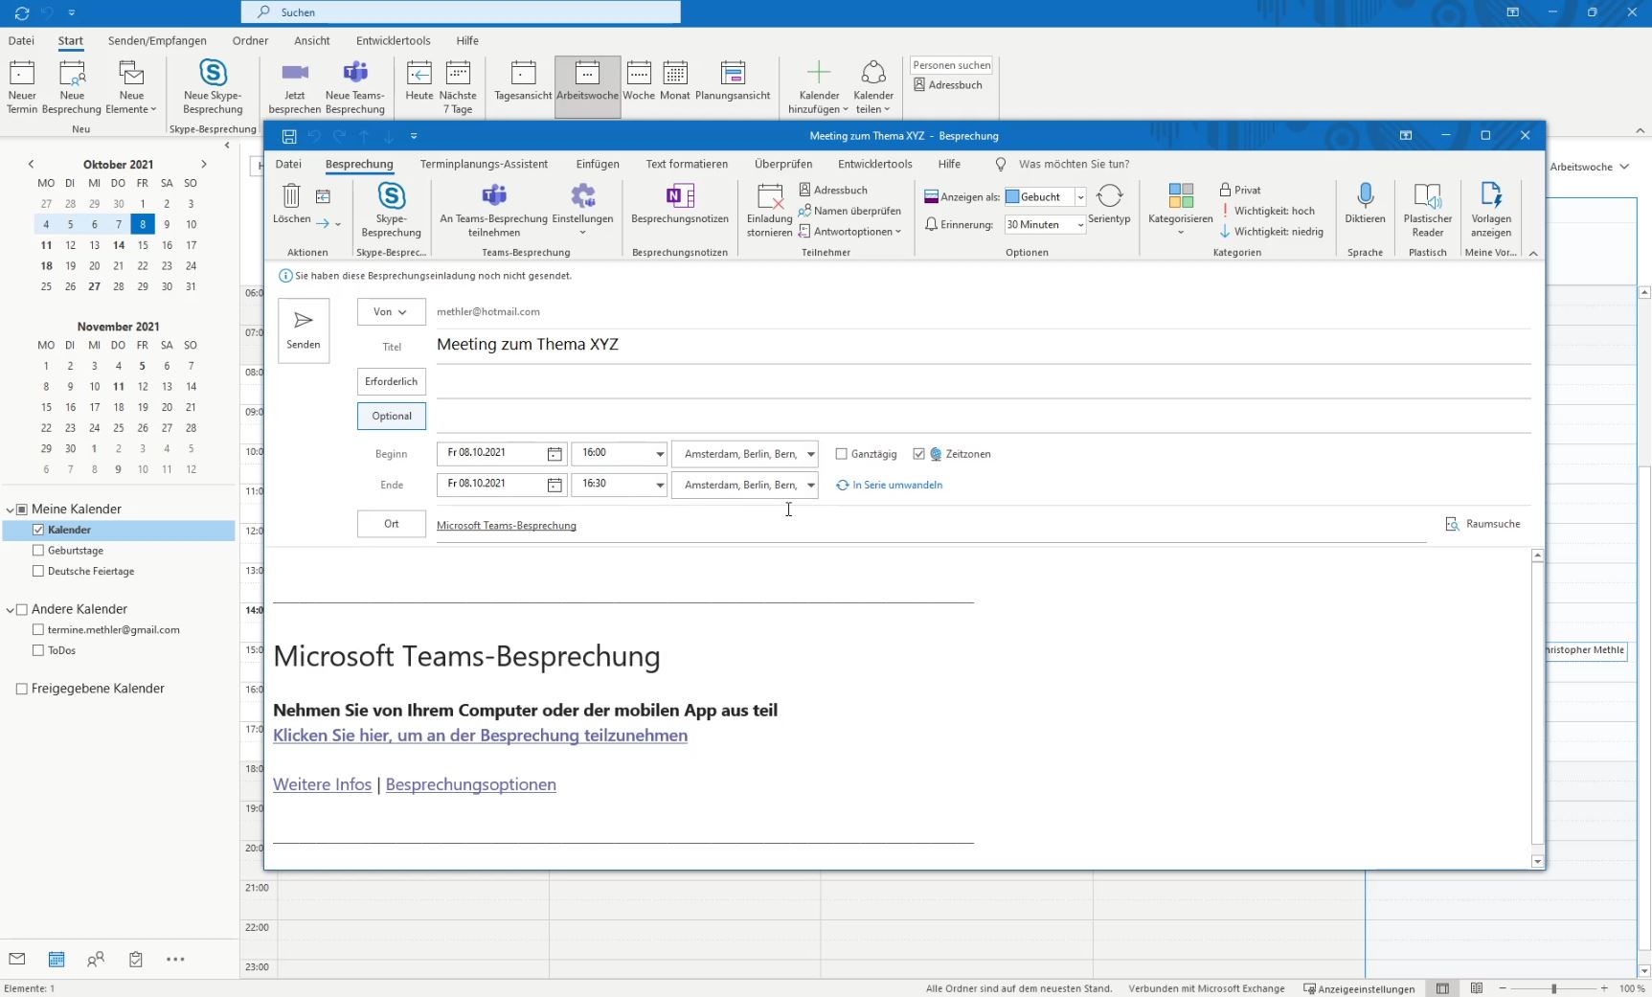Collapse Meine Kalender group
The width and height of the screenshot is (1652, 997).
point(11,510)
